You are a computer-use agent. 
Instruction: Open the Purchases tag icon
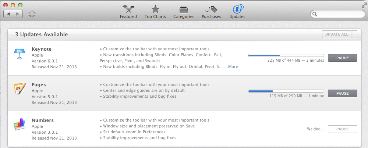point(211,10)
